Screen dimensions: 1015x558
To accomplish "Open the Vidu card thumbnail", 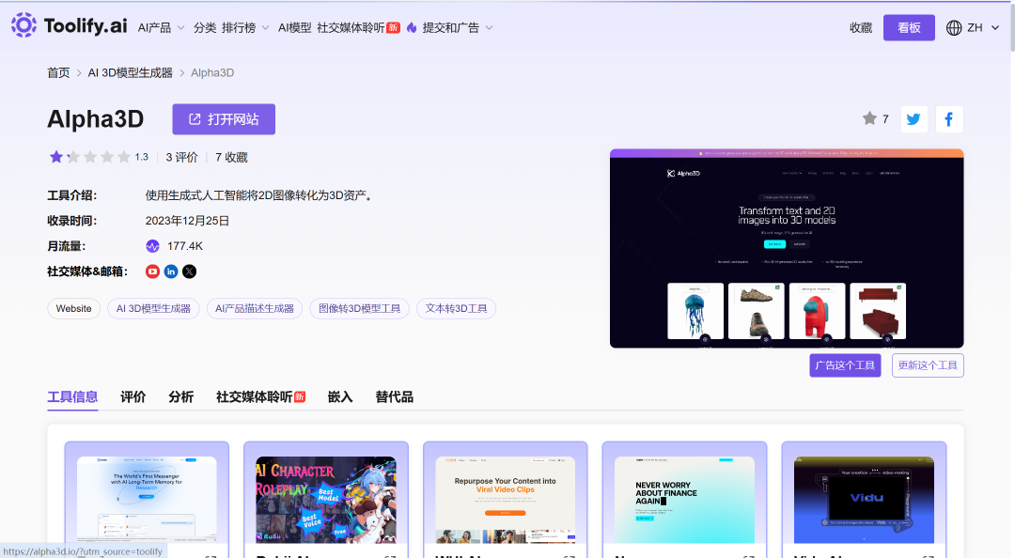I will coord(864,500).
